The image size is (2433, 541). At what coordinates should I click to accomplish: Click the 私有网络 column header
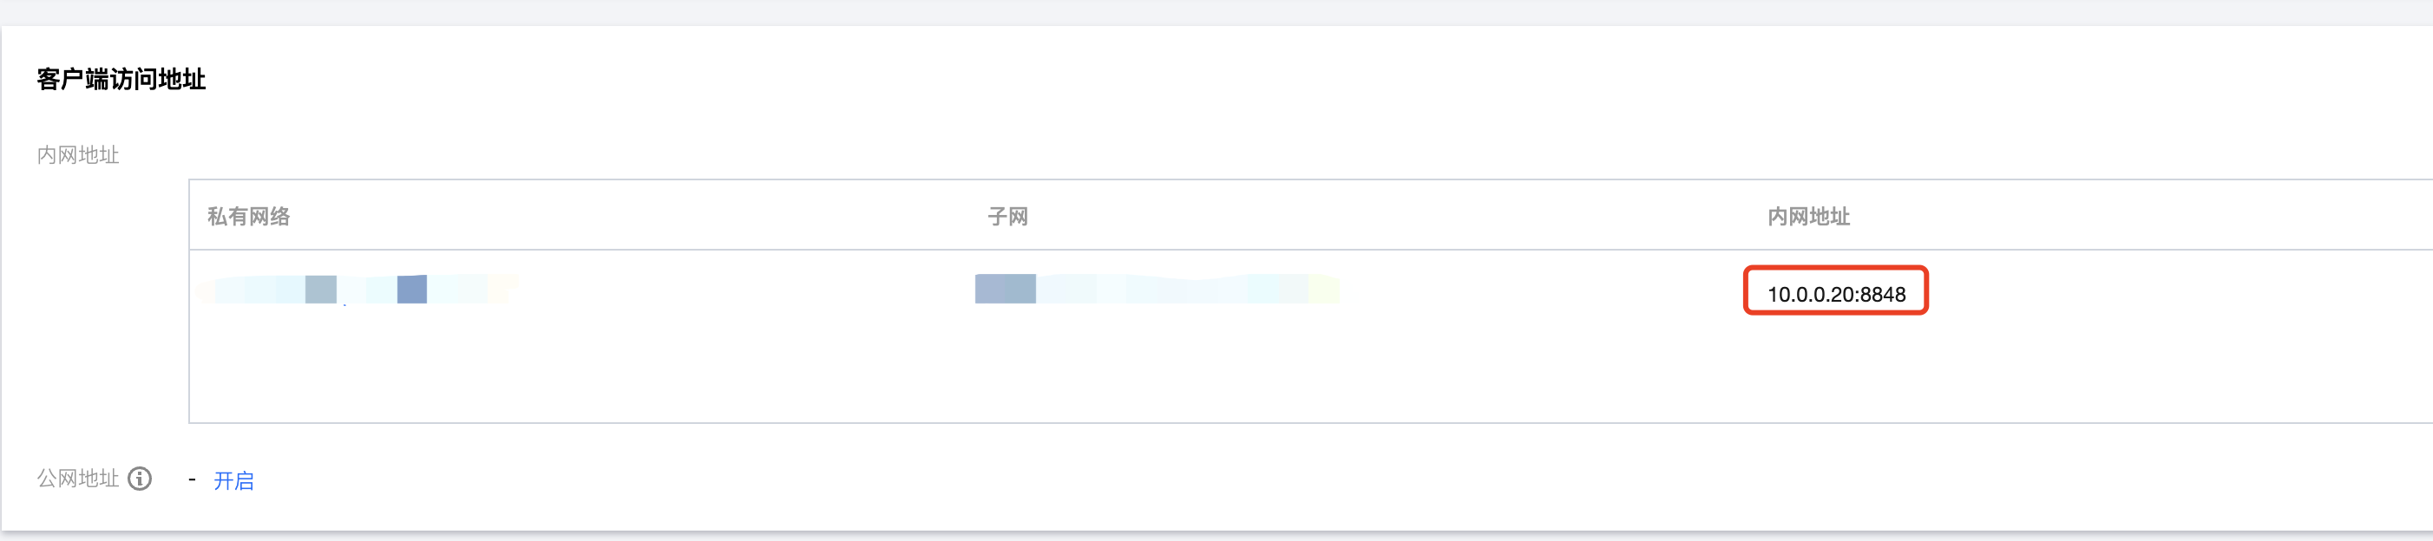tap(248, 216)
